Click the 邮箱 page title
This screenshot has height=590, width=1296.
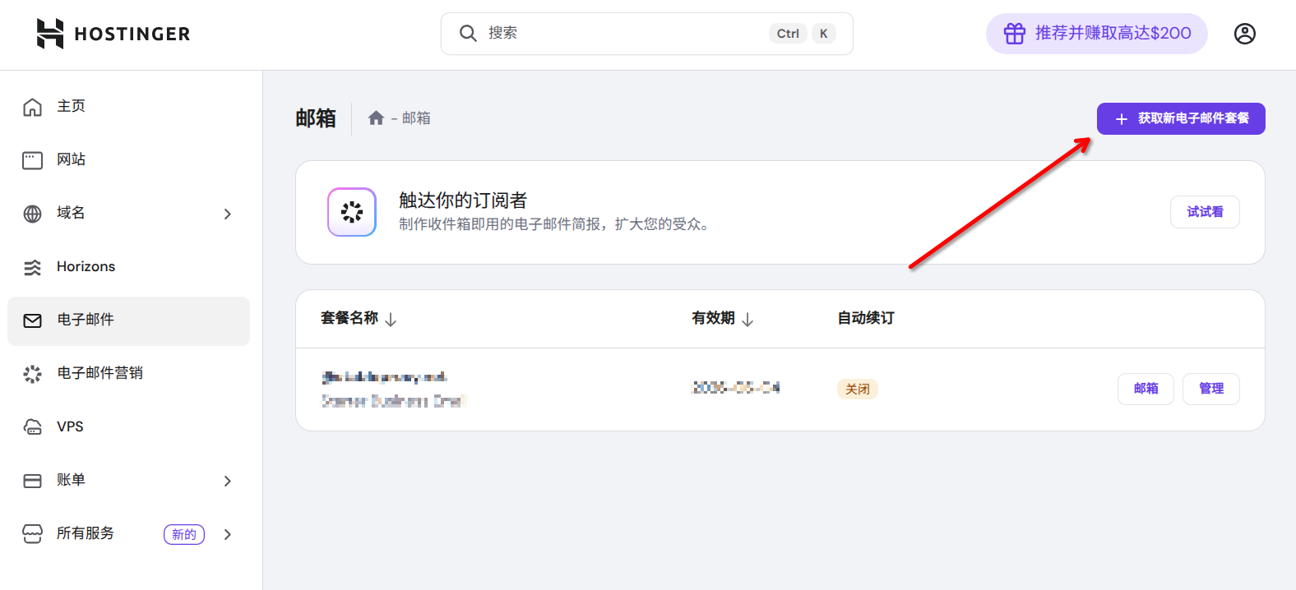pos(316,118)
